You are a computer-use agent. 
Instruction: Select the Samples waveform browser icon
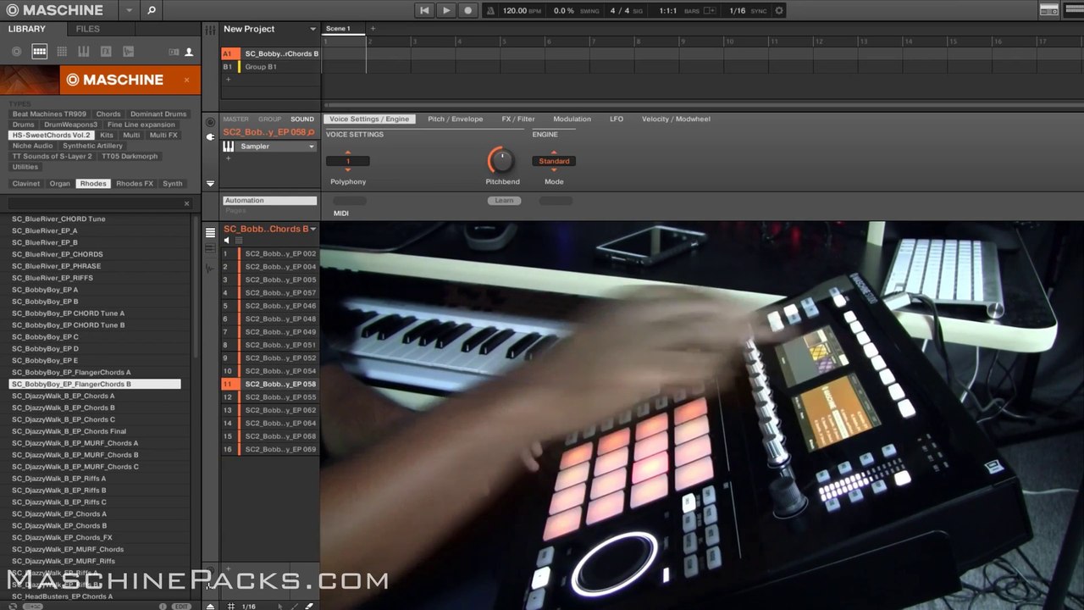click(x=128, y=52)
